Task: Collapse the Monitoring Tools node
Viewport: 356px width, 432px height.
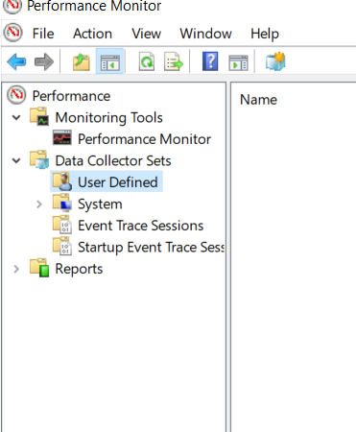Action: [16, 118]
